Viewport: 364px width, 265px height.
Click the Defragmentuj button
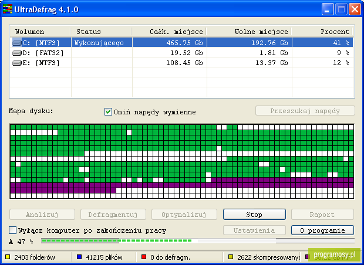click(113, 215)
